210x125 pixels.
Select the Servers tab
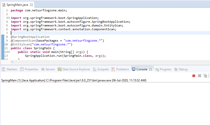tap(48, 69)
